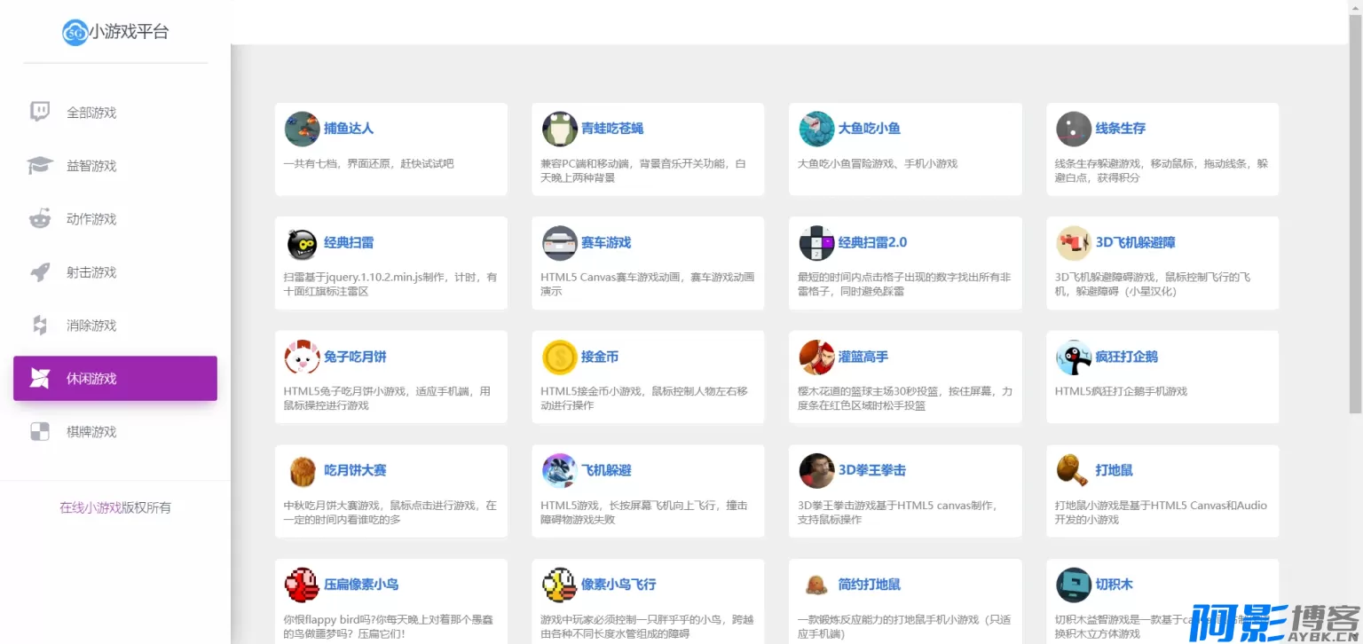
Task: Open the 线条生存 game title link
Action: 1120,129
